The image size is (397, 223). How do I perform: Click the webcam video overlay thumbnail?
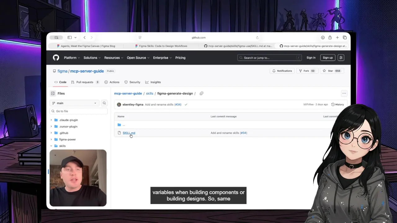(78, 178)
